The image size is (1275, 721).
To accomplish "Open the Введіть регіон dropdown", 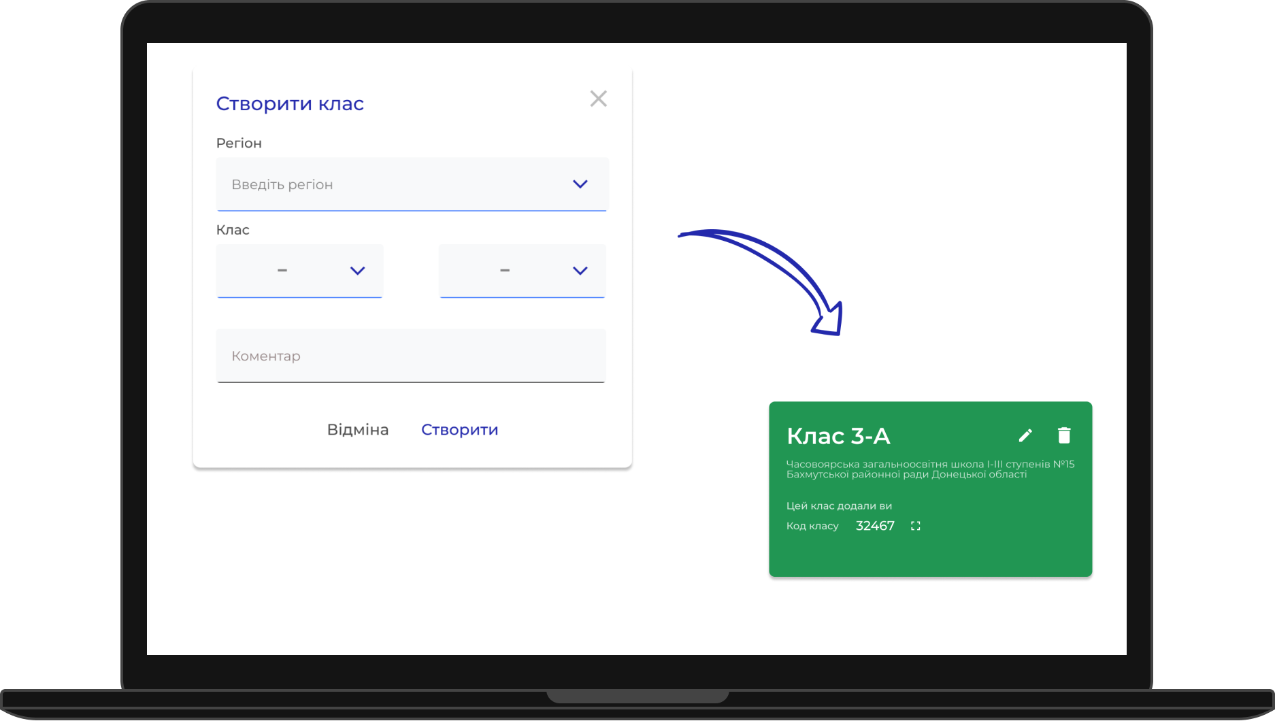I will click(x=412, y=184).
